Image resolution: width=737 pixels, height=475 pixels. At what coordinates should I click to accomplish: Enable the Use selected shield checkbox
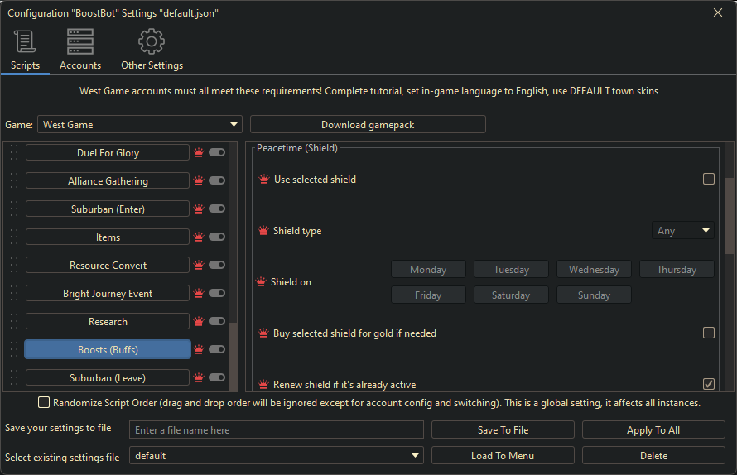click(709, 179)
